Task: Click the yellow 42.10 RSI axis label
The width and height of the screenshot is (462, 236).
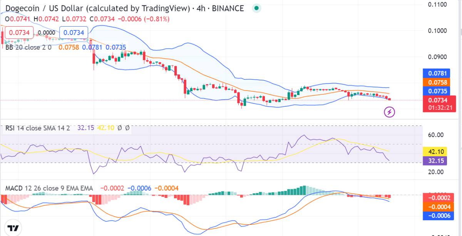Action: point(434,152)
